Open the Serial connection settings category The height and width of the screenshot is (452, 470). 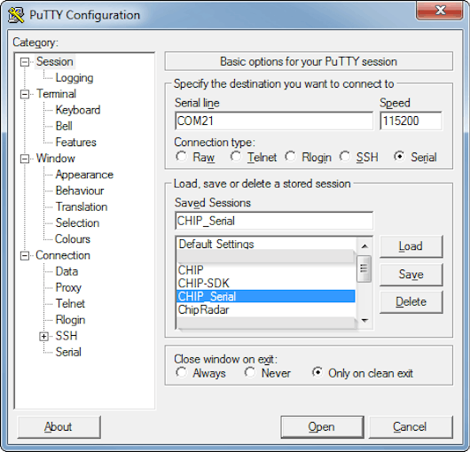pos(68,352)
